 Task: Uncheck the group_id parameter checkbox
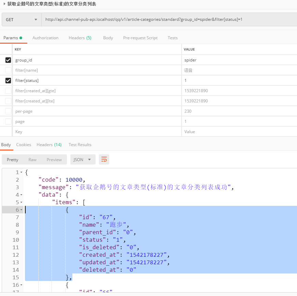8,60
